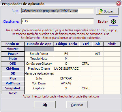Select the AV PAG key code cell
Viewport: 122px width, 112px height.
coord(66,84)
